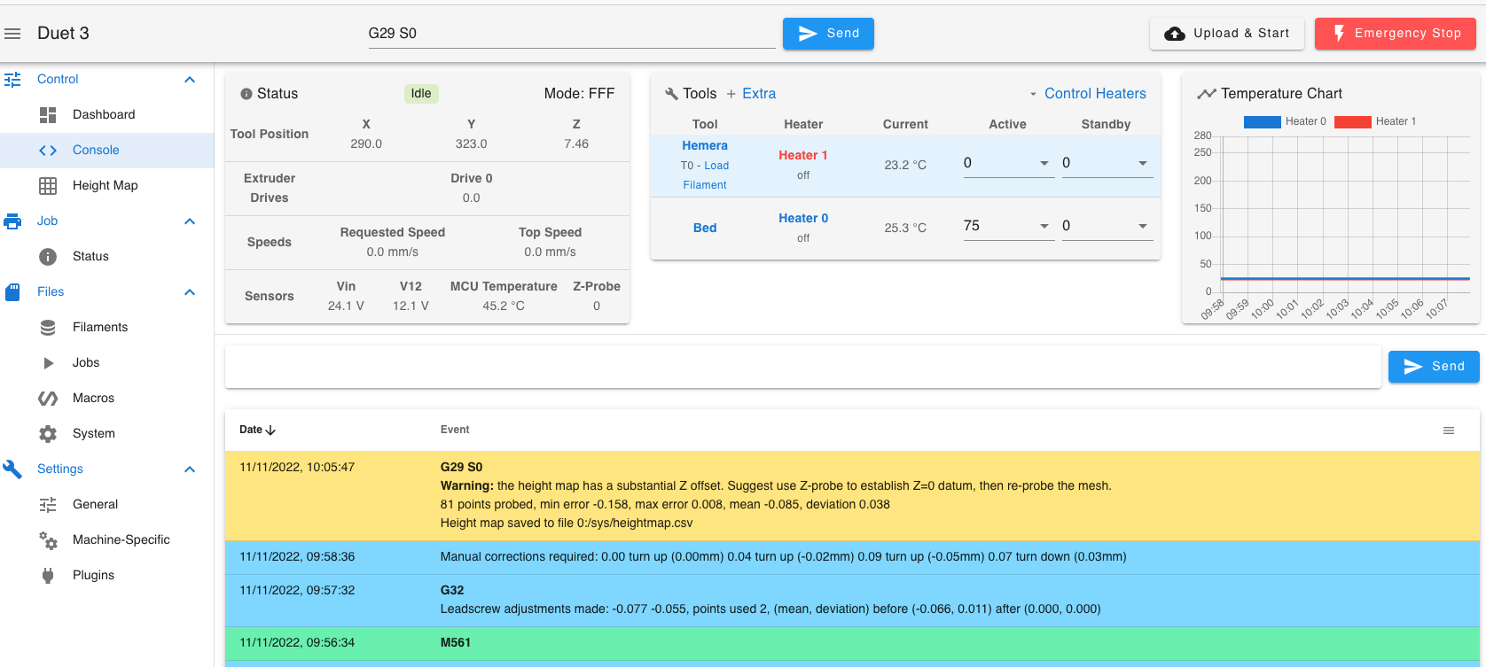Click the Temperature Chart line icon

pyautogui.click(x=1207, y=94)
